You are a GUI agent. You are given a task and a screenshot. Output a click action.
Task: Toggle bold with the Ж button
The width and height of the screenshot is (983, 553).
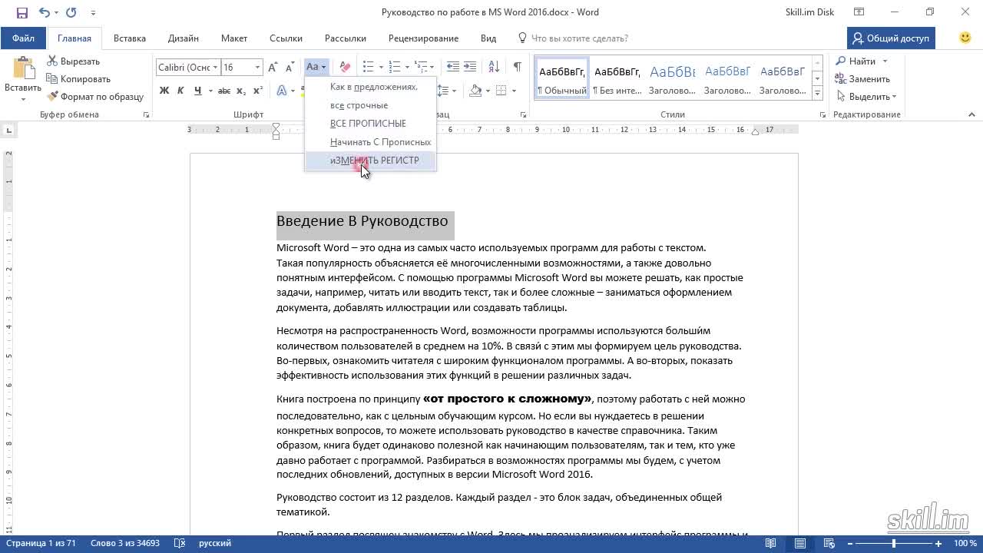tap(164, 91)
